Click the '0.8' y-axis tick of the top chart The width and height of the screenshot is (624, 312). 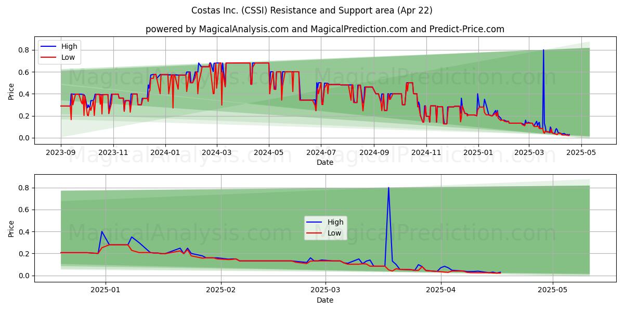point(25,50)
